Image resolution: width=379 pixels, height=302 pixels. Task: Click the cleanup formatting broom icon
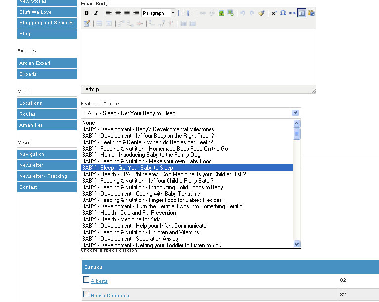click(x=261, y=13)
